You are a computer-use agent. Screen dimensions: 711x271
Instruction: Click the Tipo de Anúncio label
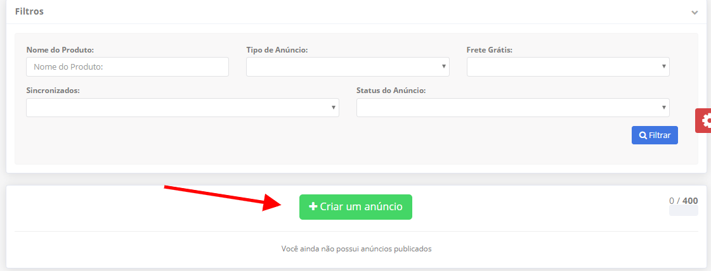277,49
